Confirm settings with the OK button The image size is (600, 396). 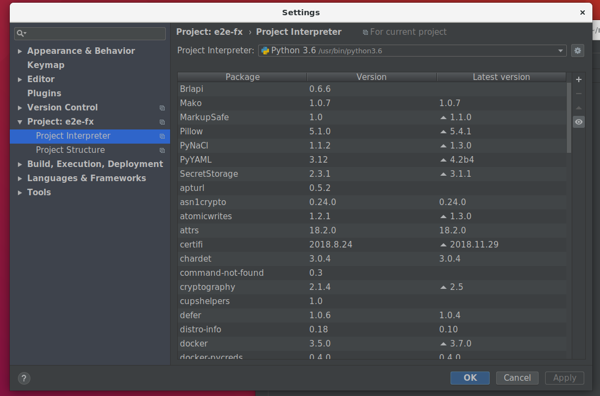coord(470,378)
